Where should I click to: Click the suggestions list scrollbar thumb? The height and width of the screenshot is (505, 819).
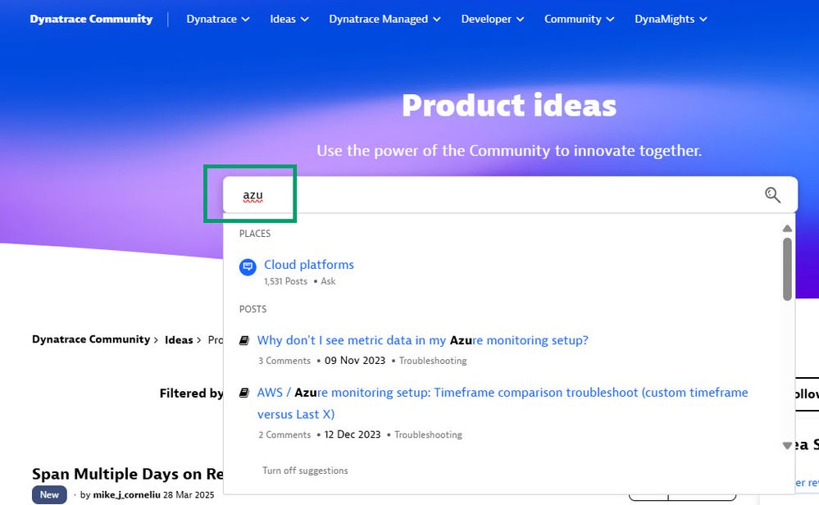787,269
